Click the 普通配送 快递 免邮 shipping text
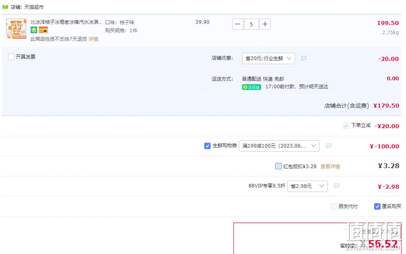 coord(263,79)
